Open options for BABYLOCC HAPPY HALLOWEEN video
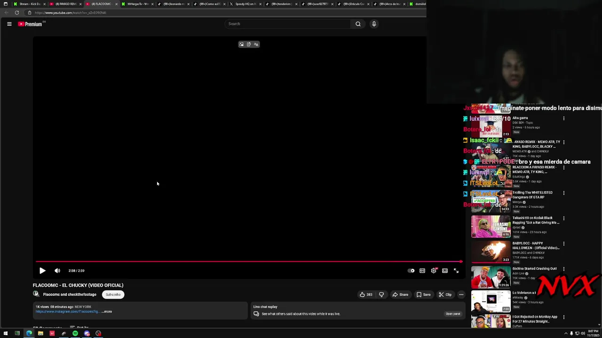The width and height of the screenshot is (602, 338). pyautogui.click(x=563, y=244)
